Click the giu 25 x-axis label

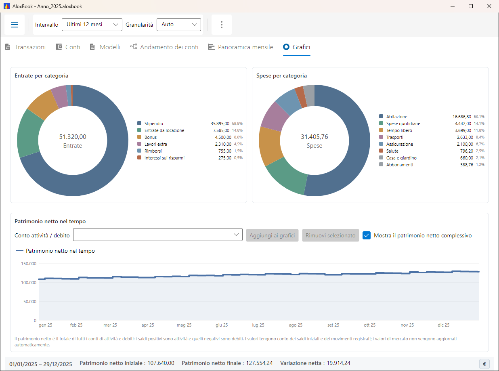(x=222, y=325)
